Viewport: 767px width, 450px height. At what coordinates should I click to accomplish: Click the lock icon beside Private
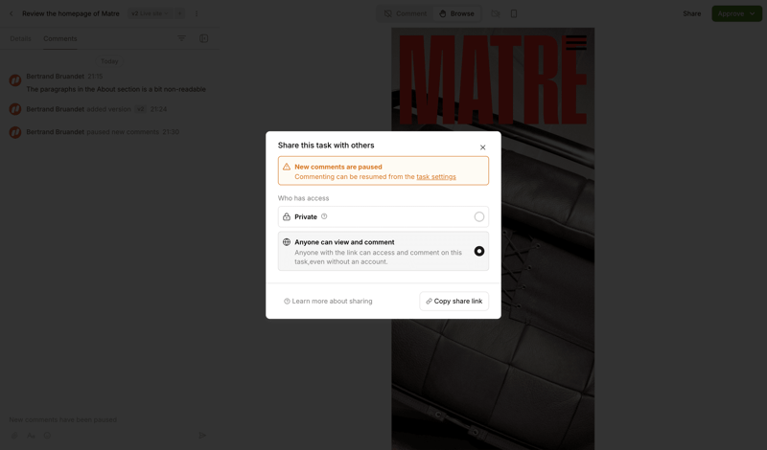click(x=287, y=217)
